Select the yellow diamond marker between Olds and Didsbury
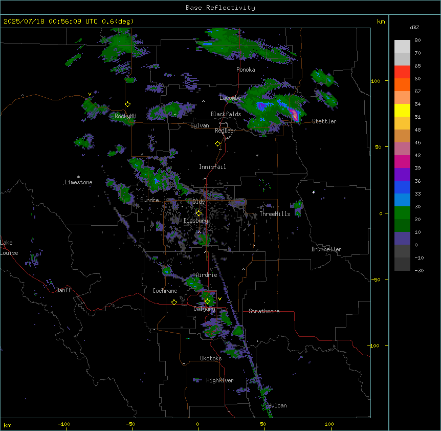The height and width of the screenshot is (431, 441). coord(199,213)
